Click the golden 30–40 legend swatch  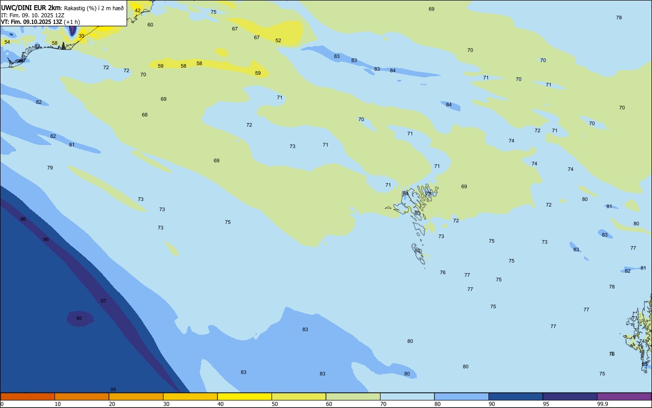[190, 396]
